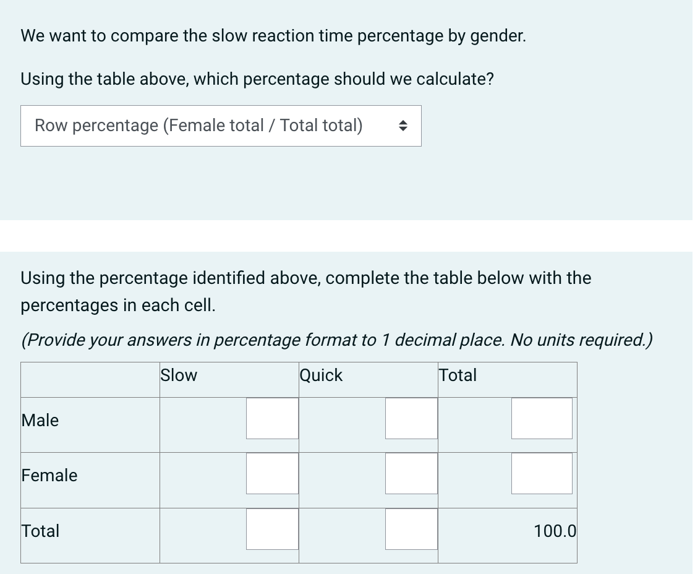
Task: Click the Male Slow percentage input
Action: [x=272, y=419]
